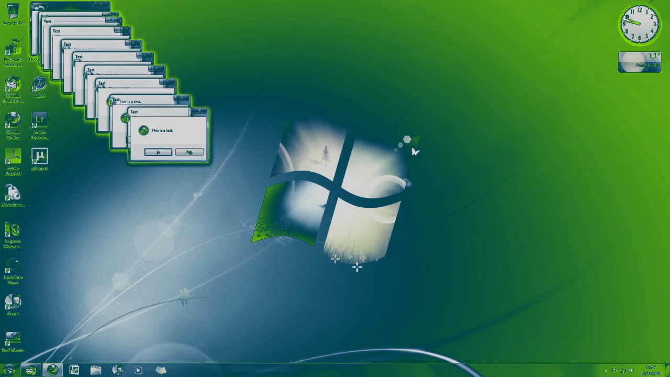Open the volume speaker tray icon
This screenshot has width=670, height=377.
pos(632,371)
